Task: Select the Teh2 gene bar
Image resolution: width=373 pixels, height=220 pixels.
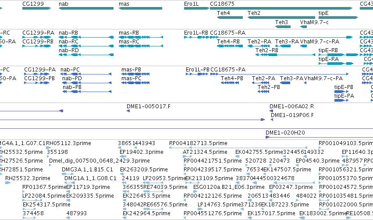Action: point(281,18)
